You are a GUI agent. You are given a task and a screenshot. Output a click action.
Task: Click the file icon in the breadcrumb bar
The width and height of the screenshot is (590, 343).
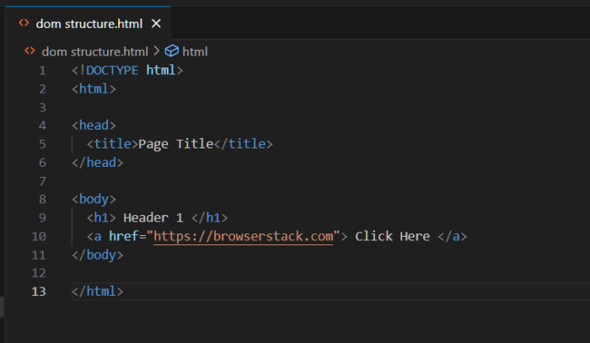point(30,51)
